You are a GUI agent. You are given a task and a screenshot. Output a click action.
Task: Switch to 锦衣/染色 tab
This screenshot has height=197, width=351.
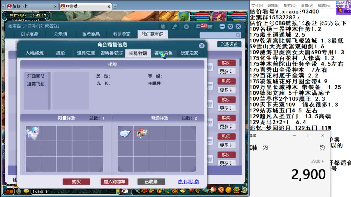tap(163, 53)
